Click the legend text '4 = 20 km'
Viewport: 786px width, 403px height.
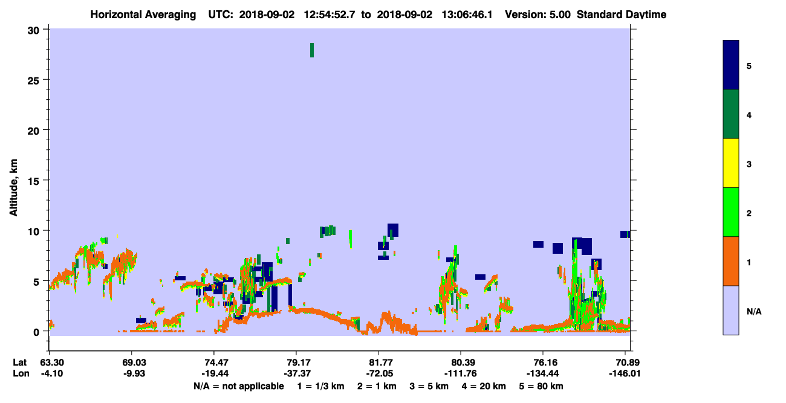point(485,386)
